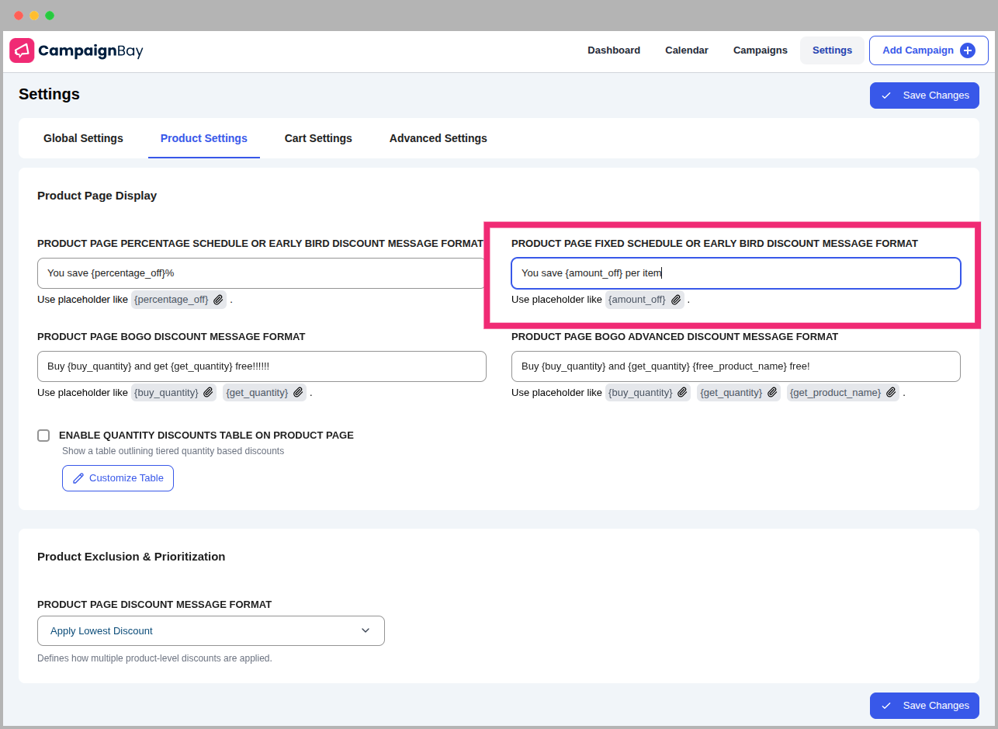
Task: Switch to the Global Settings tab
Action: click(x=83, y=138)
